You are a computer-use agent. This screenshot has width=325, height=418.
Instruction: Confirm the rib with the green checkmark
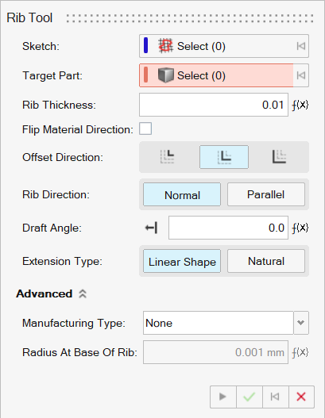249,397
